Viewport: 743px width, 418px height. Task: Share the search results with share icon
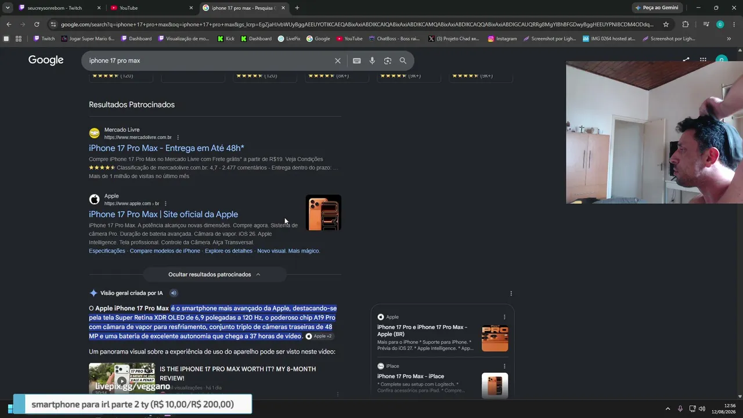coord(686,60)
